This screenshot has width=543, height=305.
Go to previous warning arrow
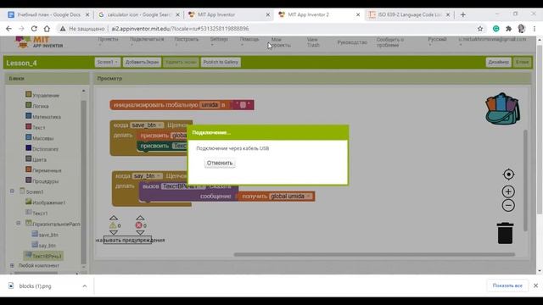pyautogui.click(x=114, y=218)
